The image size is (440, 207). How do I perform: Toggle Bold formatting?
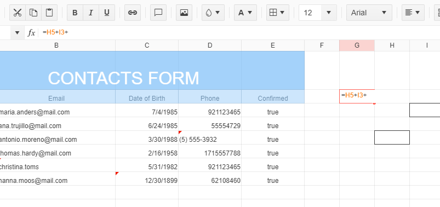click(75, 13)
